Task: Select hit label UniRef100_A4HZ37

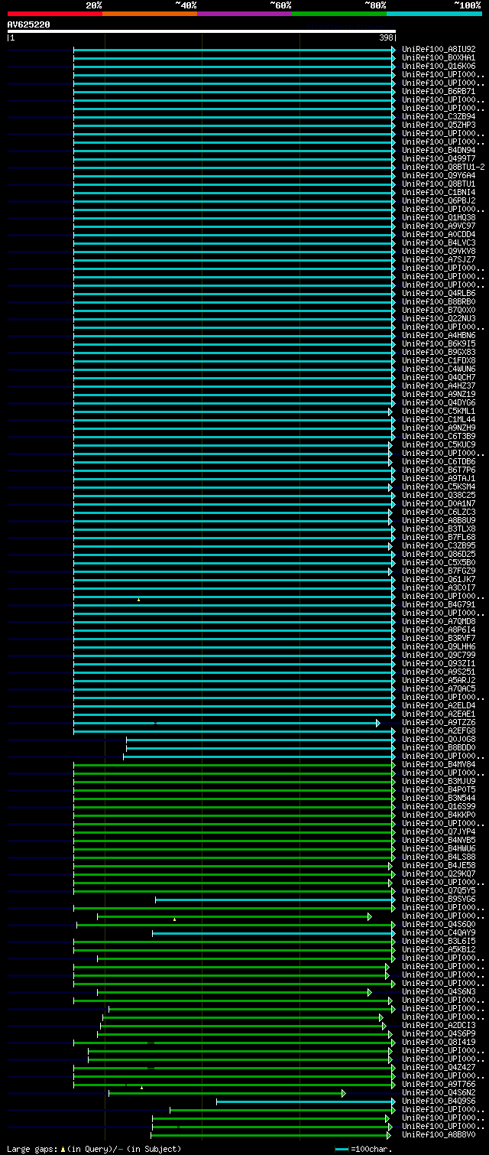Action: click(439, 386)
